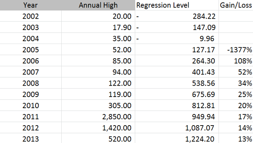Select regression level cell 284.22
The height and width of the screenshot is (143, 253).
coord(177,16)
